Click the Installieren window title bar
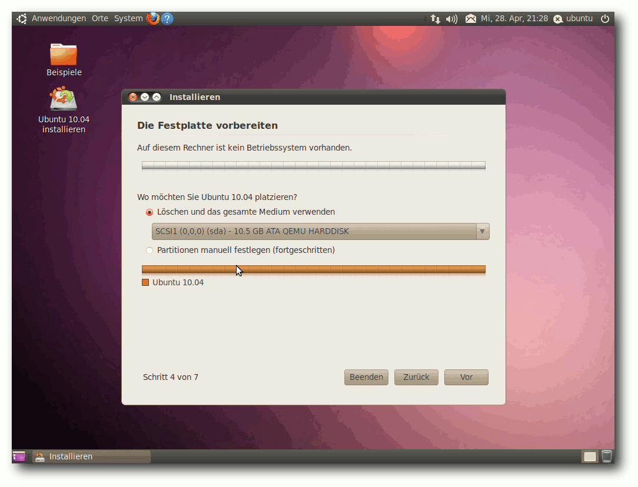 tap(313, 97)
